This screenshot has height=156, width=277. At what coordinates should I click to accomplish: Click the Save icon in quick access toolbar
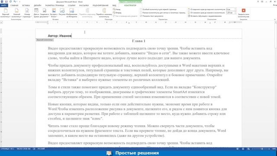[6, 2]
